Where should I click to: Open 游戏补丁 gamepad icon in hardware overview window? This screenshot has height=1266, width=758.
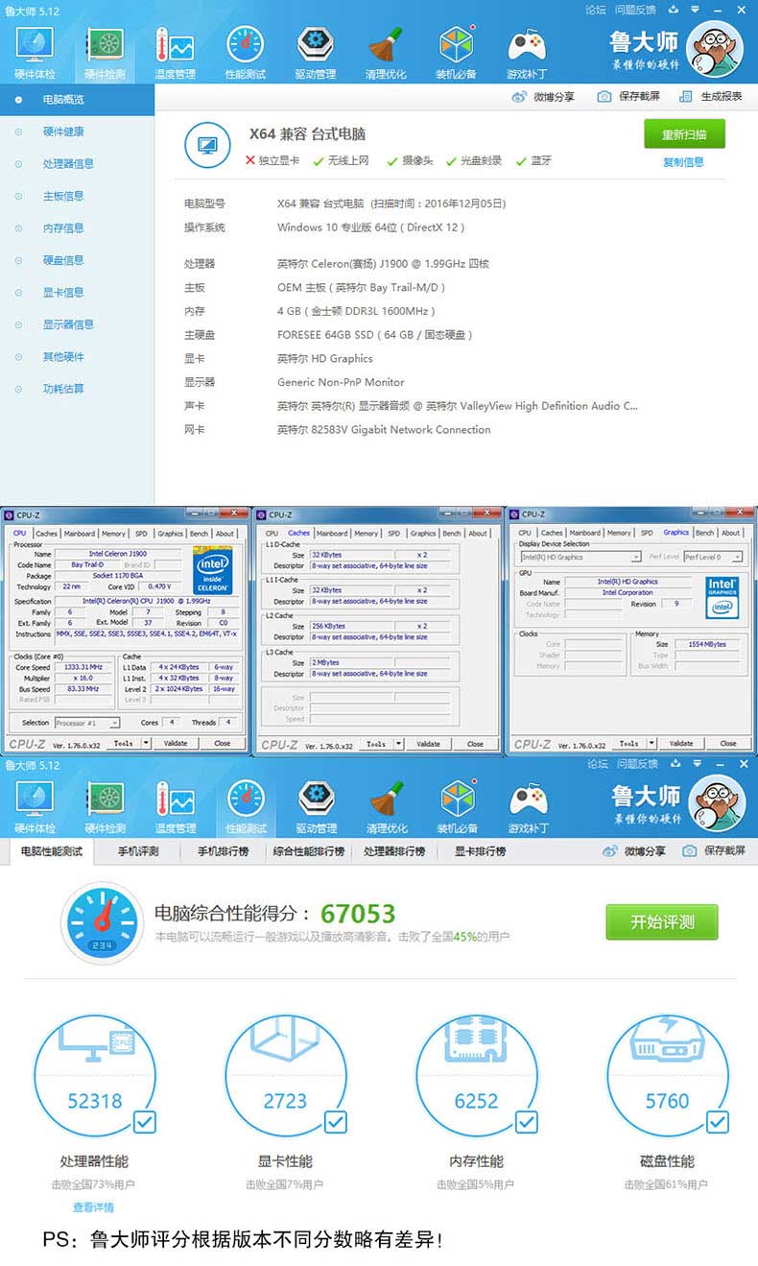pos(527,45)
